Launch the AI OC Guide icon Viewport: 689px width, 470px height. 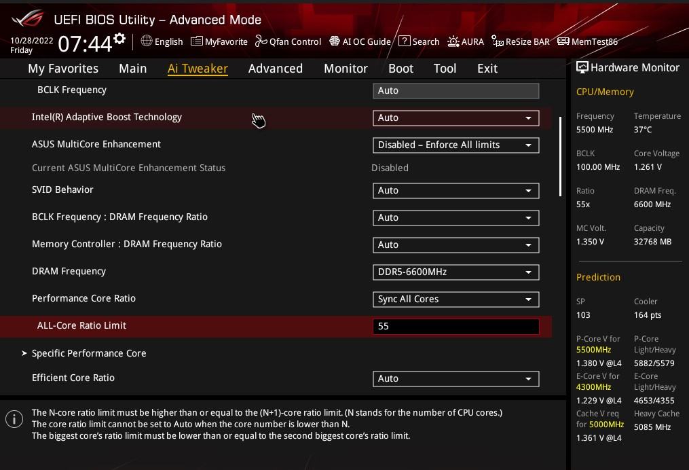335,41
